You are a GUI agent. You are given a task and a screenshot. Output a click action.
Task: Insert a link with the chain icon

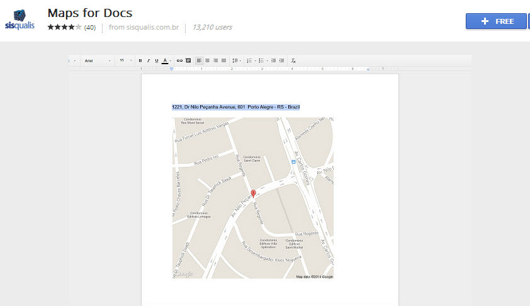coord(179,61)
